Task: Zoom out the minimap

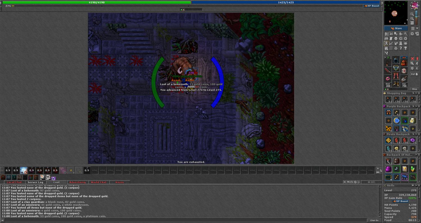Action: click(x=412, y=14)
